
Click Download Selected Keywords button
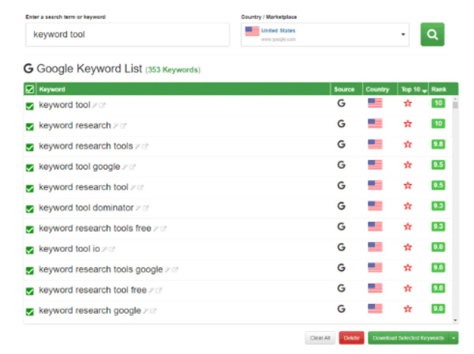[x=409, y=338]
